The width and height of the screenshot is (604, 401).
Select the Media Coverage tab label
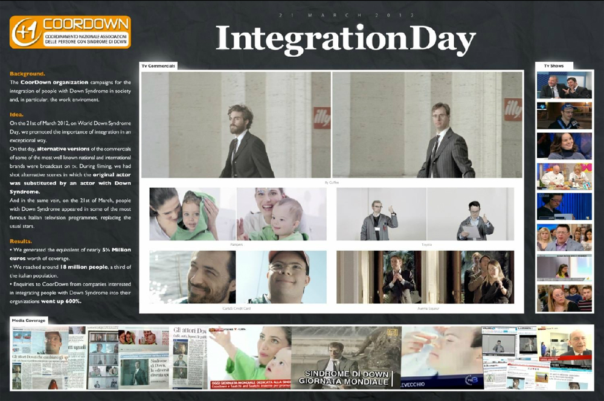coord(28,320)
